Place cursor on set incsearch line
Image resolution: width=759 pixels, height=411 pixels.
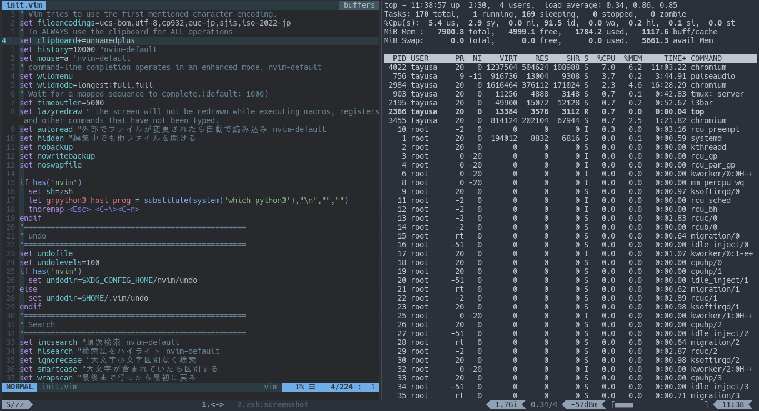click(x=99, y=342)
